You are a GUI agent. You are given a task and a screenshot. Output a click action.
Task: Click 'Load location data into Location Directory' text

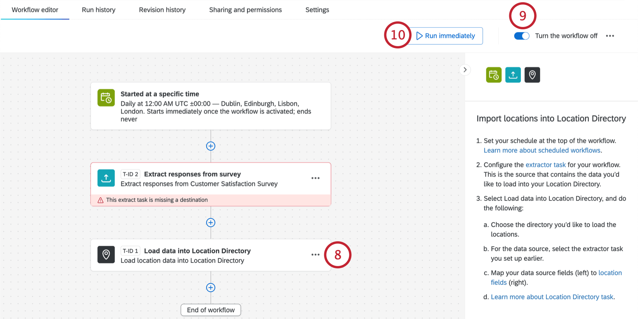pyautogui.click(x=182, y=260)
